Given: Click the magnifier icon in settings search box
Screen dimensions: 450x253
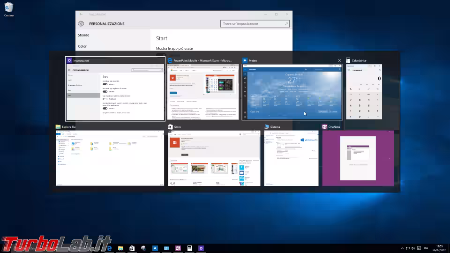Looking at the screenshot, I should pyautogui.click(x=286, y=23).
